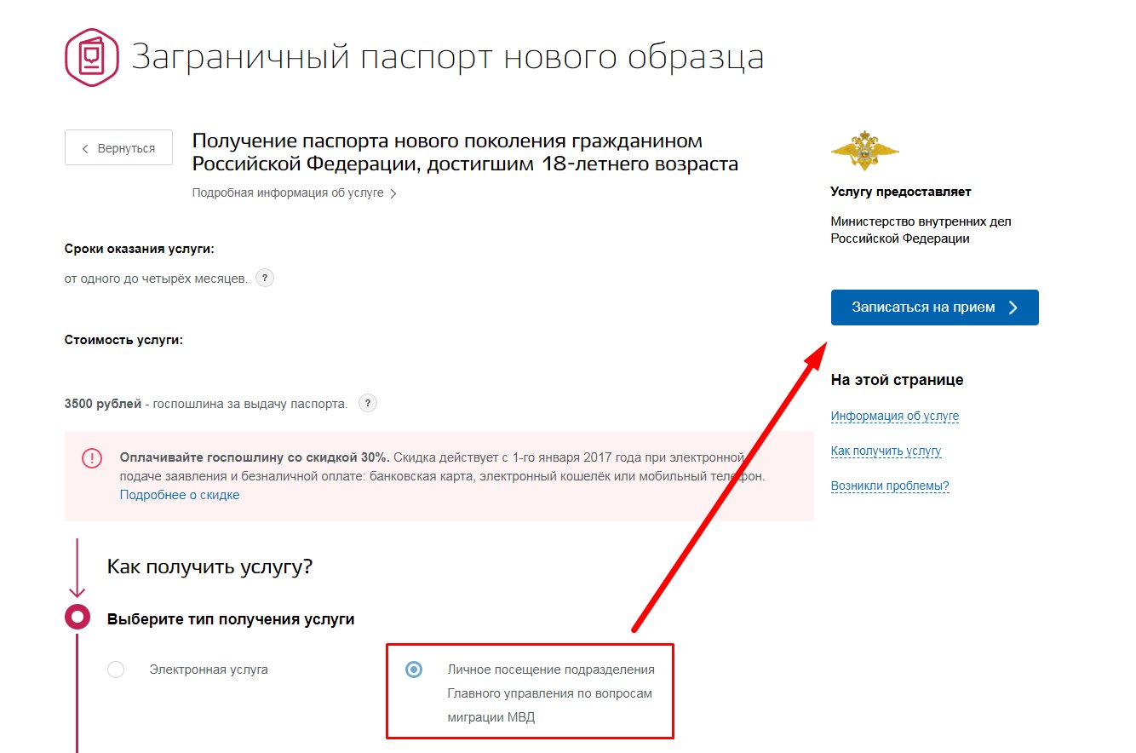
Task: Click the Стоимость услуги label
Action: tap(124, 340)
